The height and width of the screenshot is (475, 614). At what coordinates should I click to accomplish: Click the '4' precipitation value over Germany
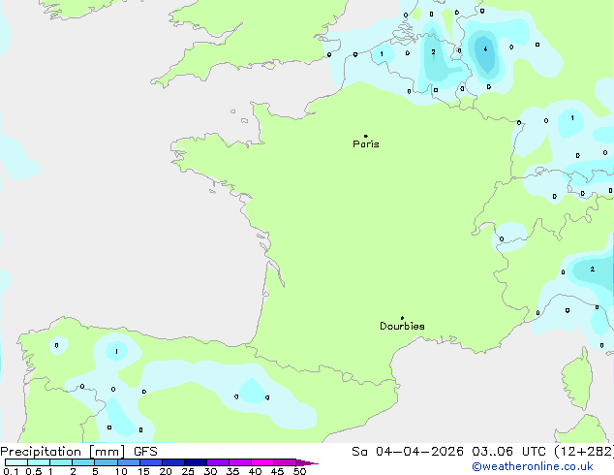485,49
